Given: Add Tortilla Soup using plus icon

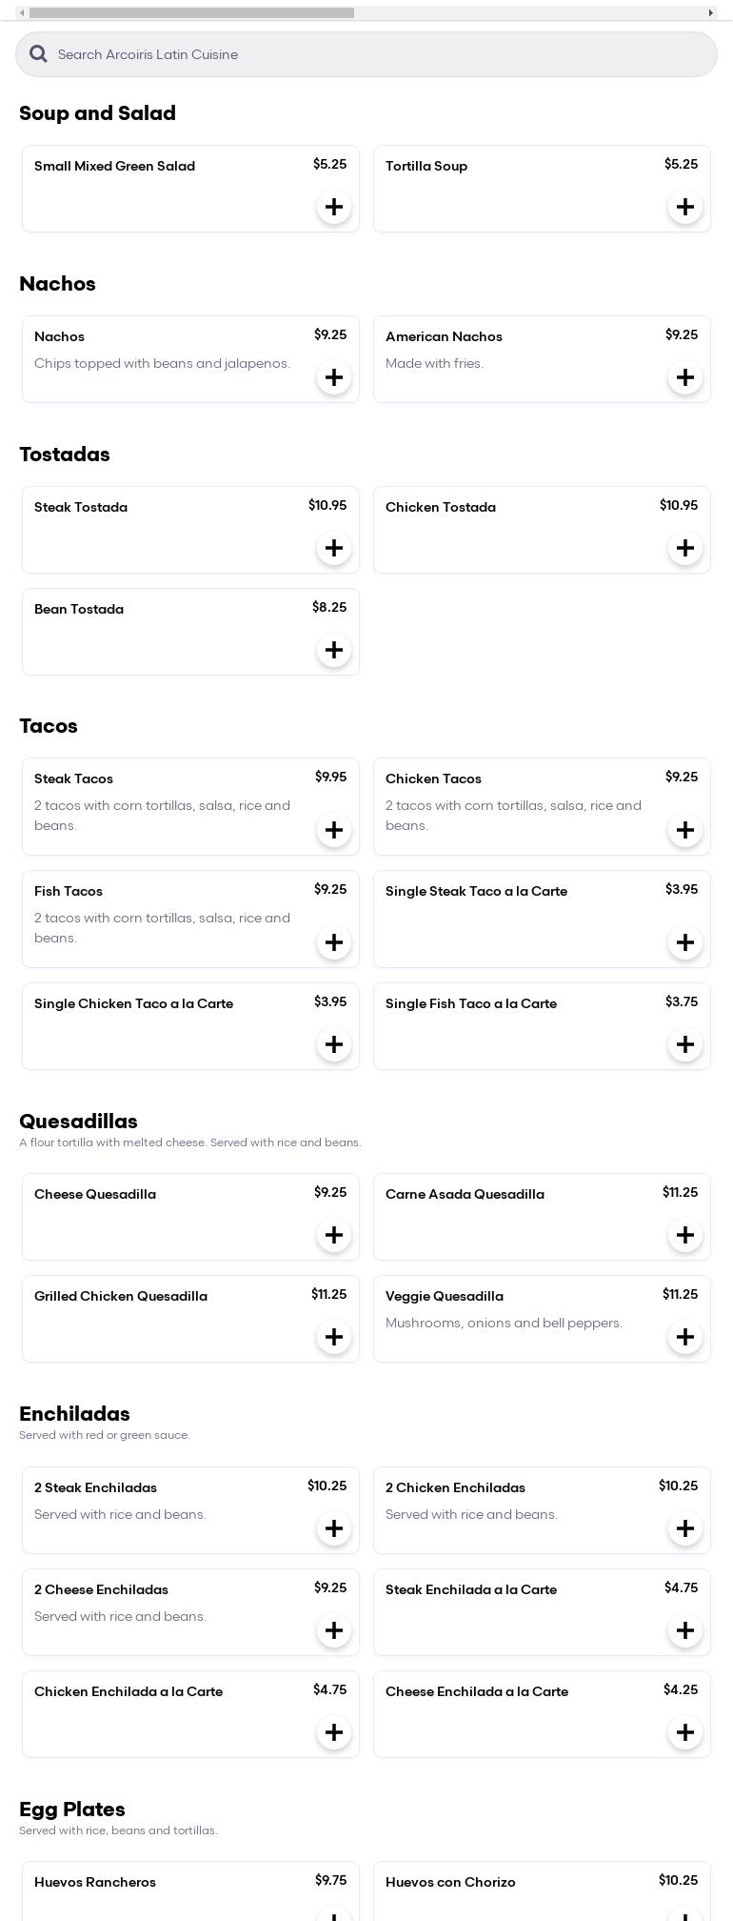Looking at the screenshot, I should (x=685, y=207).
